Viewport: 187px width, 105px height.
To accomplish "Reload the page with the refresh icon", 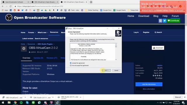I will point(11,6).
